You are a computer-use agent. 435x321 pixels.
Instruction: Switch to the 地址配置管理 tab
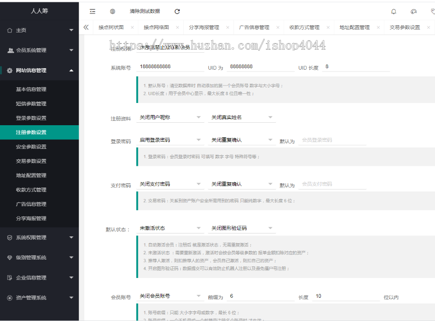coord(355,27)
